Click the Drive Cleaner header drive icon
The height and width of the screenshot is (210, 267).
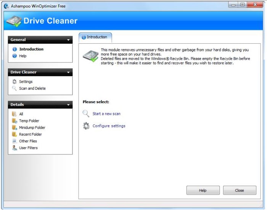14,21
